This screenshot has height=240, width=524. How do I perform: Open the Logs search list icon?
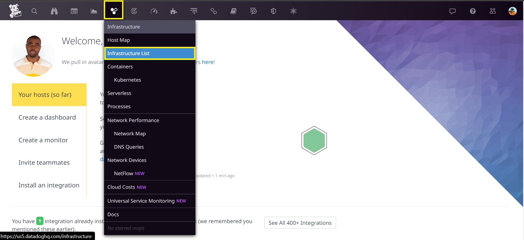click(x=253, y=11)
